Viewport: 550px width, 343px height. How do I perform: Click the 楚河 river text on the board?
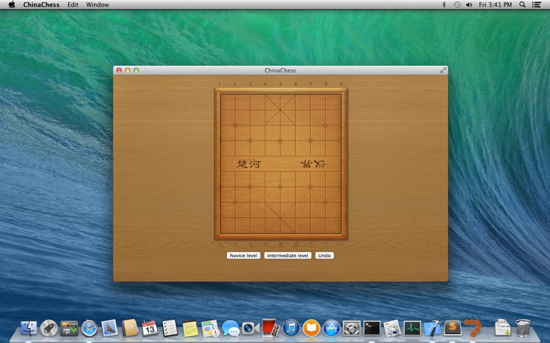[249, 164]
